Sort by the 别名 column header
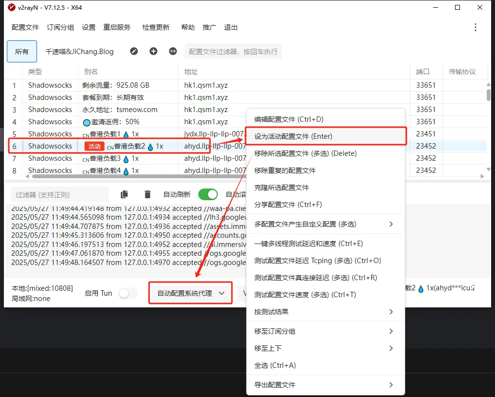 click(91, 72)
